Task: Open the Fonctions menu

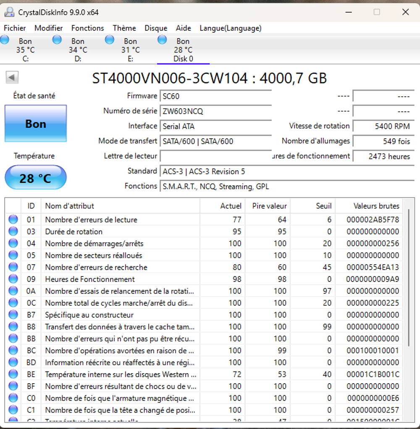Action: click(x=87, y=28)
